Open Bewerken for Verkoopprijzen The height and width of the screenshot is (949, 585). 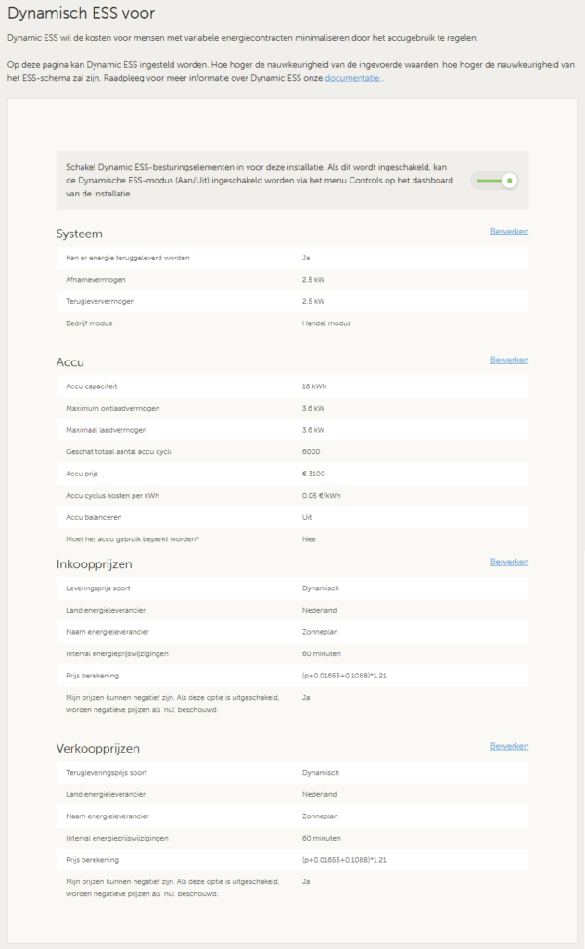509,746
